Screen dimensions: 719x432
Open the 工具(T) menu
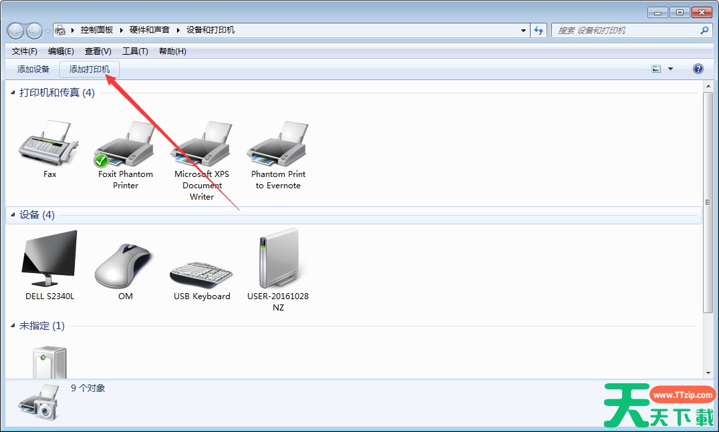(x=135, y=51)
